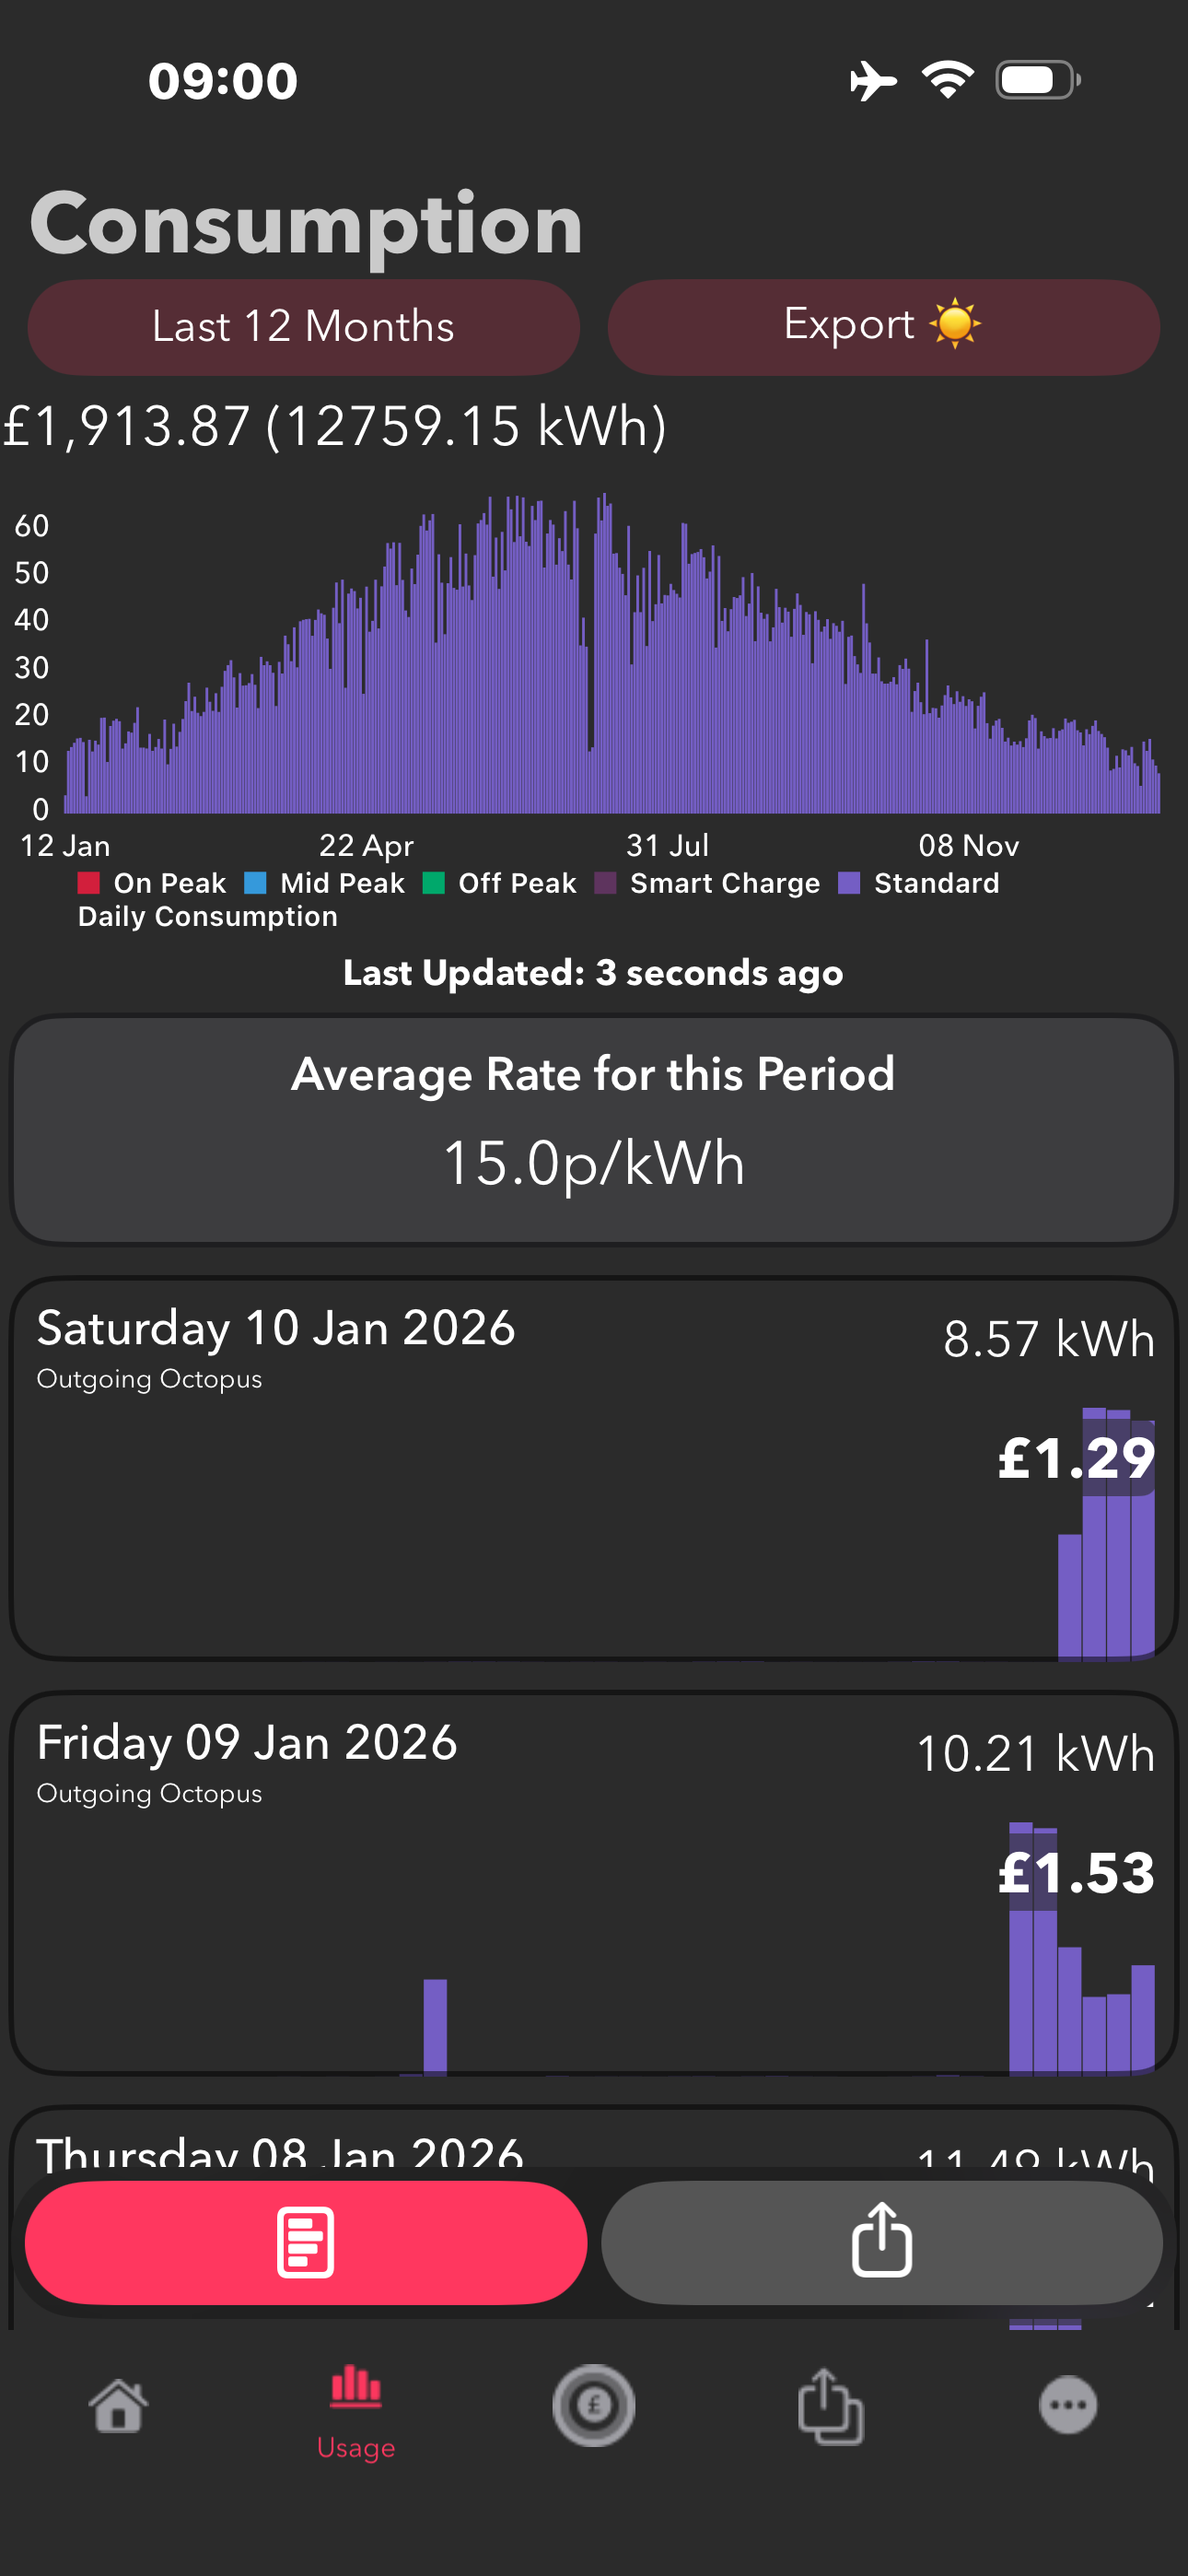The width and height of the screenshot is (1188, 2576).
Task: Select the Usage tab in bottom bar
Action: (x=356, y=2412)
